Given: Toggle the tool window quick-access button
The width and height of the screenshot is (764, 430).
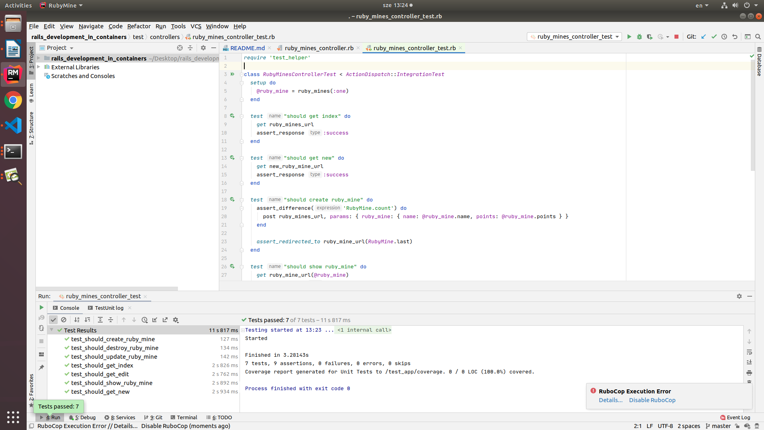Looking at the screenshot, I should click(x=31, y=426).
